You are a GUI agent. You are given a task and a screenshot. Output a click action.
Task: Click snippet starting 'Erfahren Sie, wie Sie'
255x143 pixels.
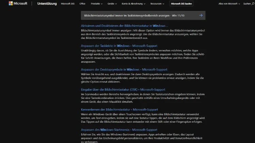[x=142, y=138]
